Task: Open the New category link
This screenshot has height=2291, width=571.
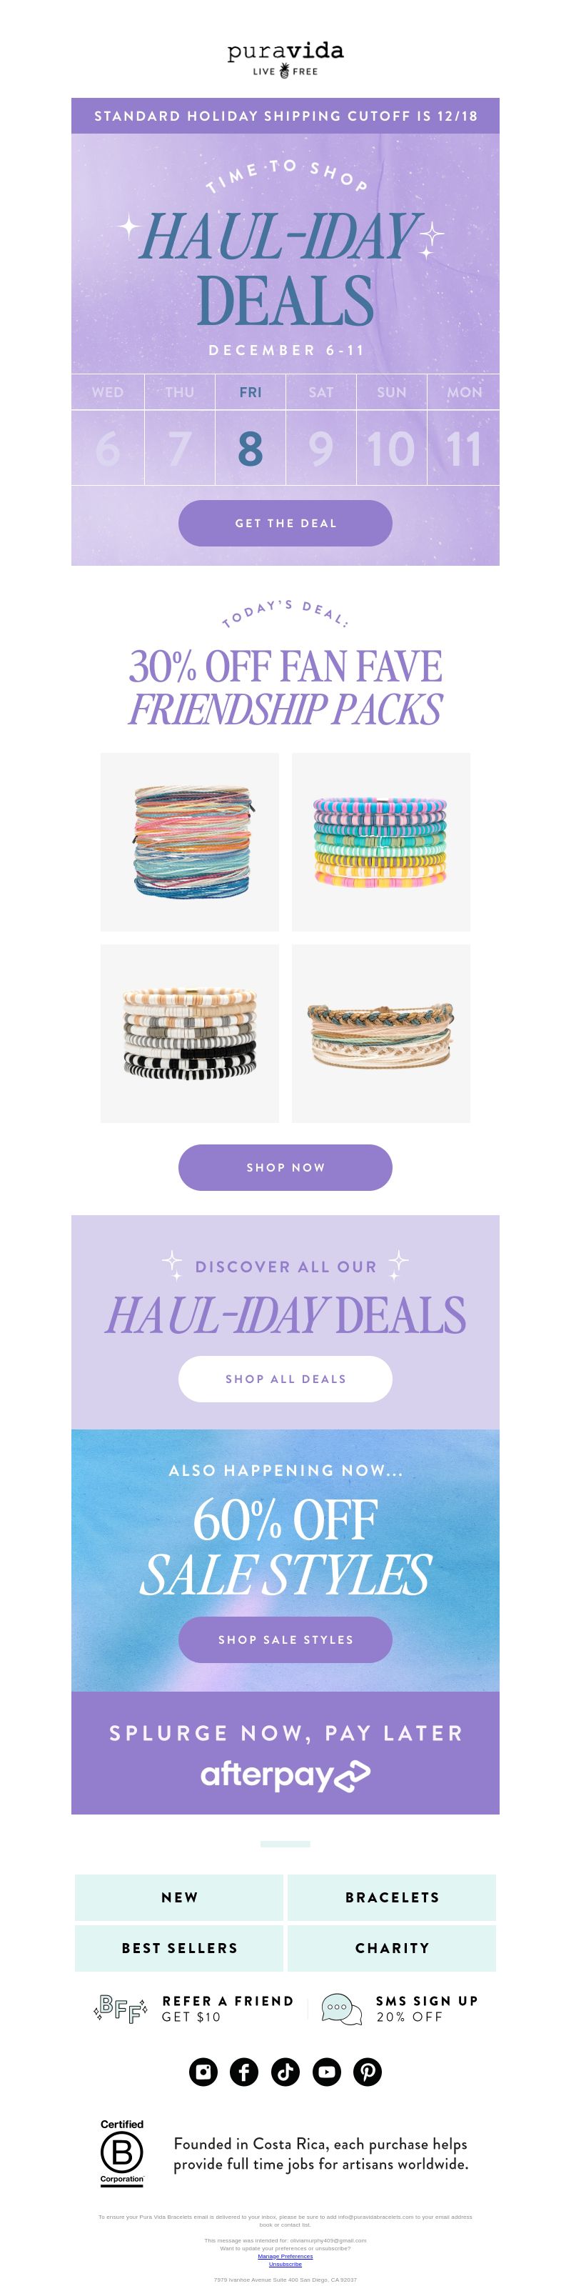Action: pos(179,1897)
